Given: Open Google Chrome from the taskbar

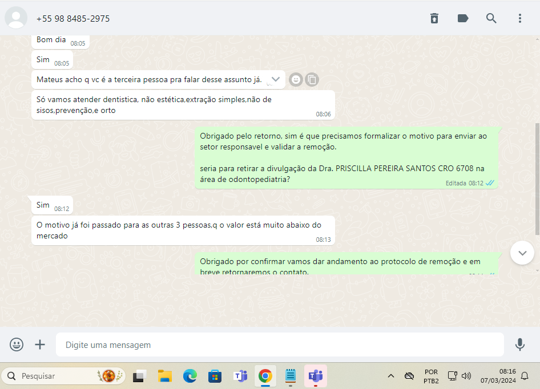Looking at the screenshot, I should point(265,376).
